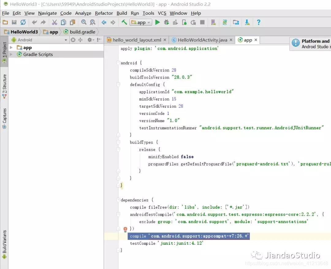
Task: Select Gradle Scripts in project tree
Action: [x=56, y=55]
